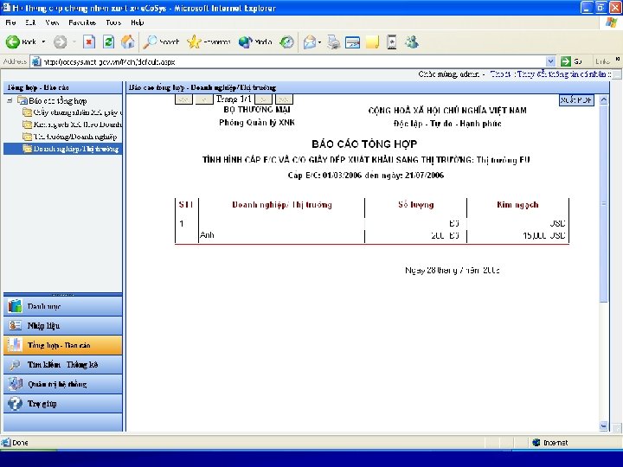Click the Search magnifier toolbar button
This screenshot has width=623, height=467.
point(161,42)
